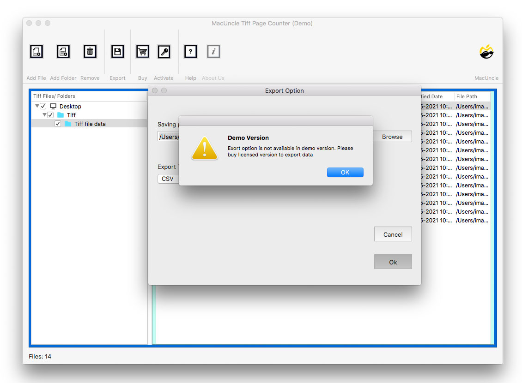Click OK in Demo Version alert
The width and height of the screenshot is (522, 383).
coord(345,172)
